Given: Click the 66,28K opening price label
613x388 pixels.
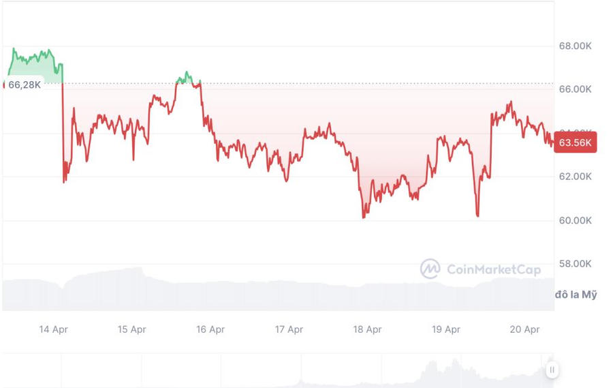Looking at the screenshot, I should point(25,85).
